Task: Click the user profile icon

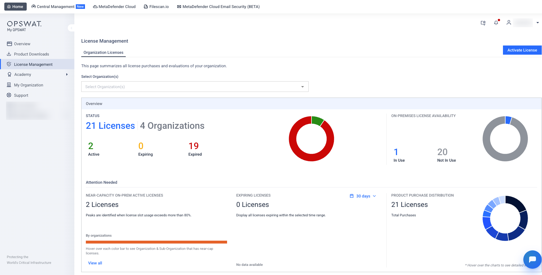Action: (508, 23)
